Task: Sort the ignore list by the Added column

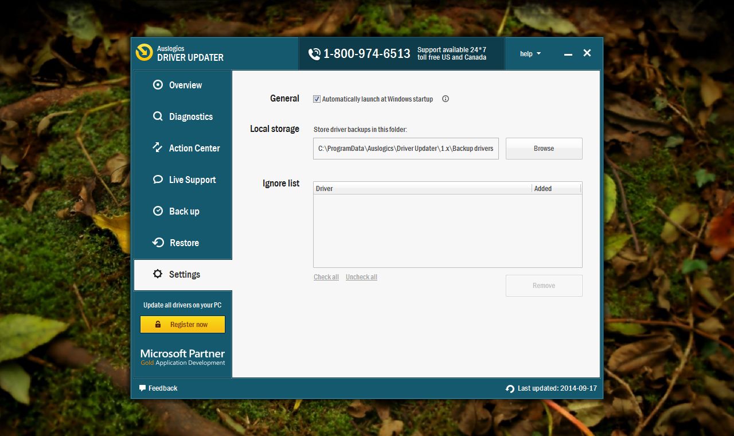Action: click(x=556, y=188)
